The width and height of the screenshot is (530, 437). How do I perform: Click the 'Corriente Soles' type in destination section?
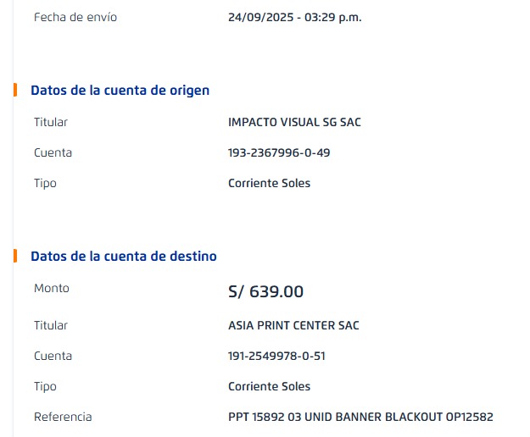tap(269, 386)
